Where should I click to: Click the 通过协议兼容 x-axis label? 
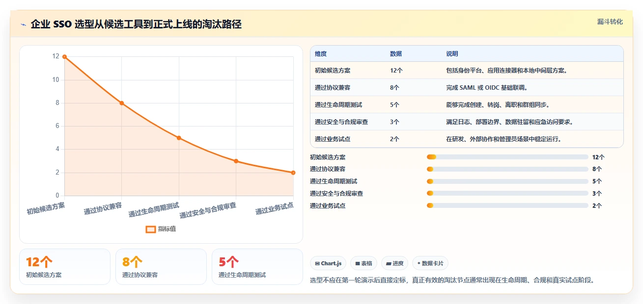coord(103,208)
